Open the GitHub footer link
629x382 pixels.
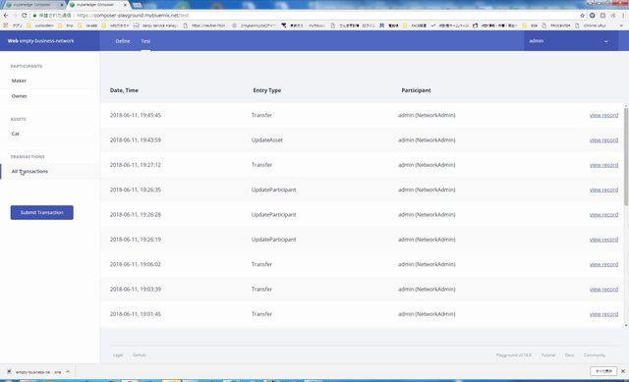139,355
